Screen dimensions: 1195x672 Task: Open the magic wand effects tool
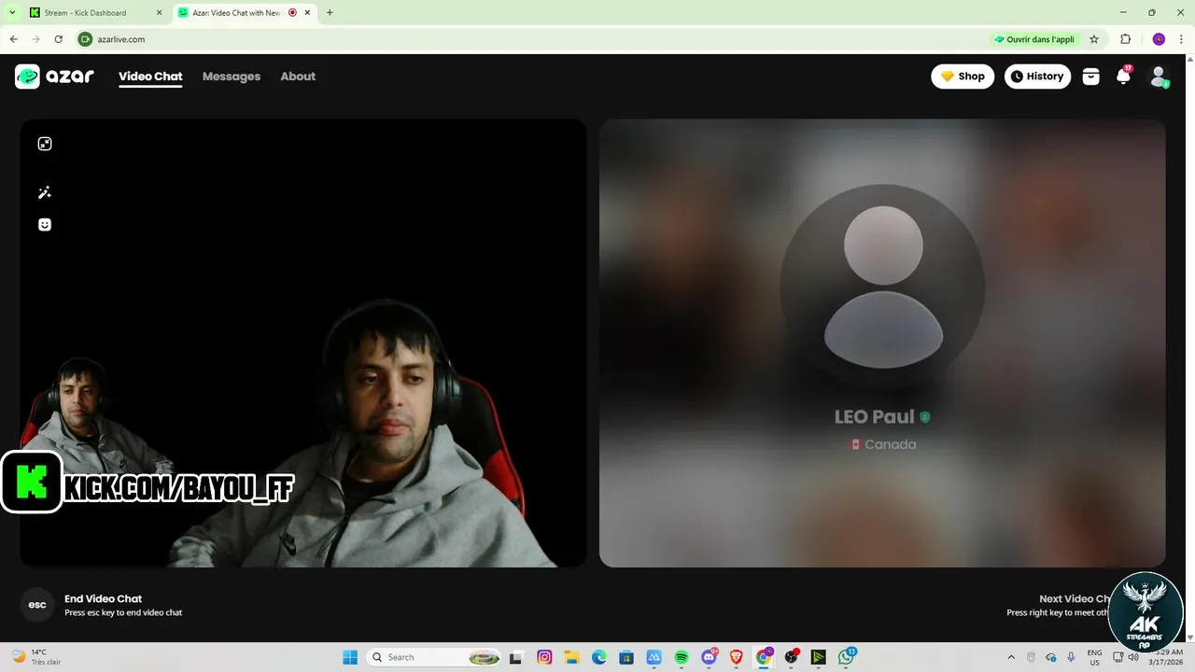click(x=45, y=192)
